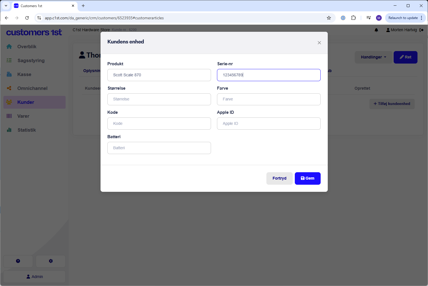This screenshot has width=428, height=286.
Task: Open Omnichannel in the sidebar
Action: [x=34, y=88]
